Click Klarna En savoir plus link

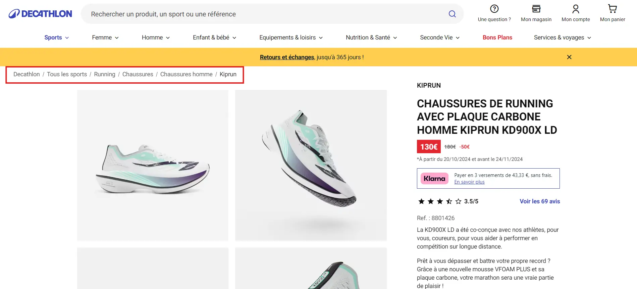(x=469, y=182)
